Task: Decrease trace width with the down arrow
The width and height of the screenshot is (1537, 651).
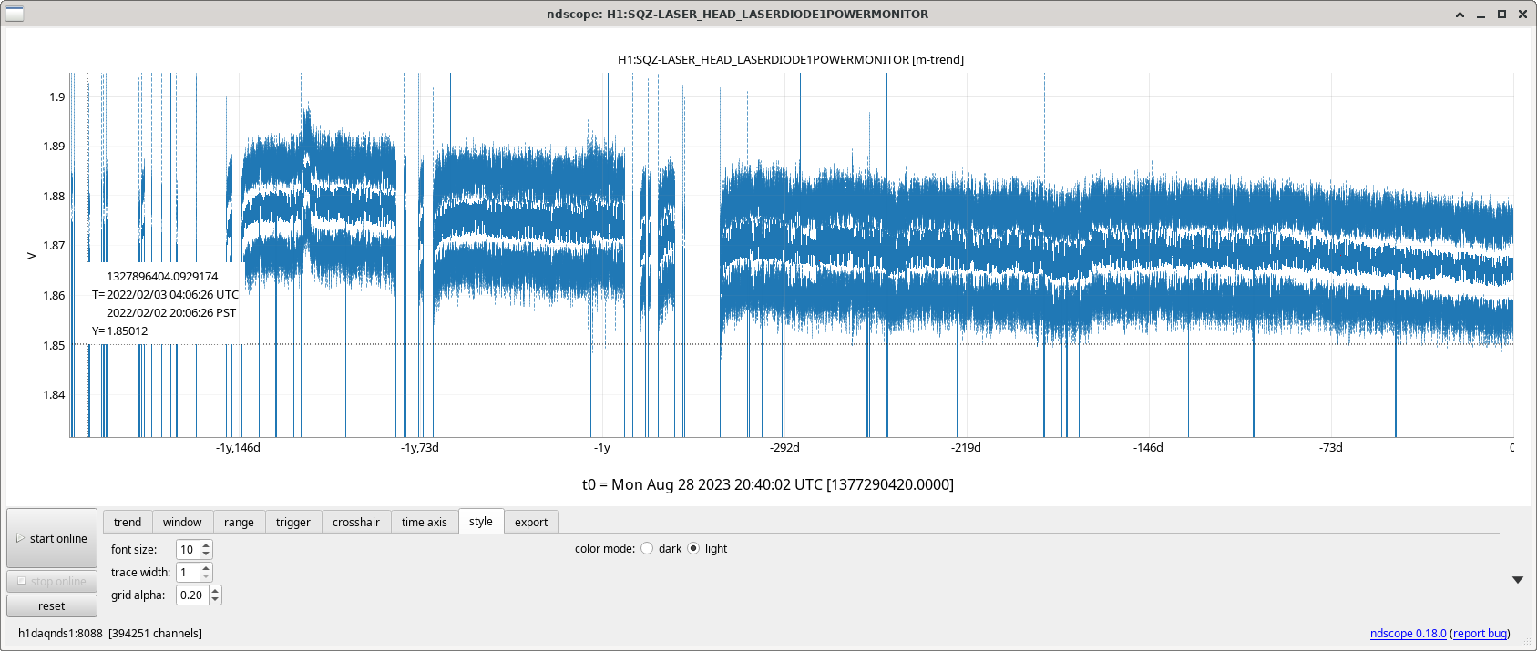Action: (x=206, y=576)
